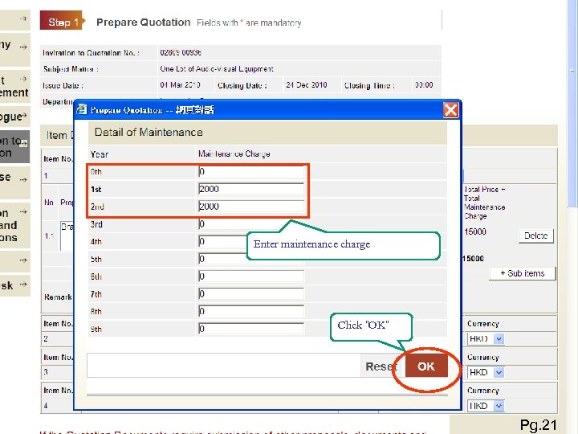Click the '1st' year label
The height and width of the screenshot is (434, 578).
click(96, 190)
